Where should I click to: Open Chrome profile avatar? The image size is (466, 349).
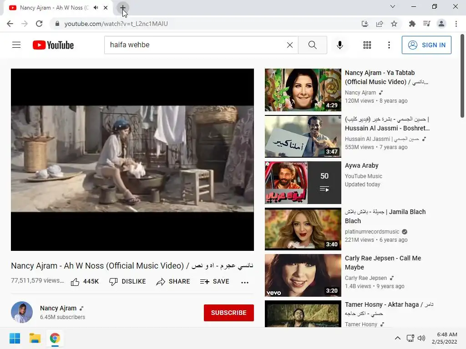point(441,24)
